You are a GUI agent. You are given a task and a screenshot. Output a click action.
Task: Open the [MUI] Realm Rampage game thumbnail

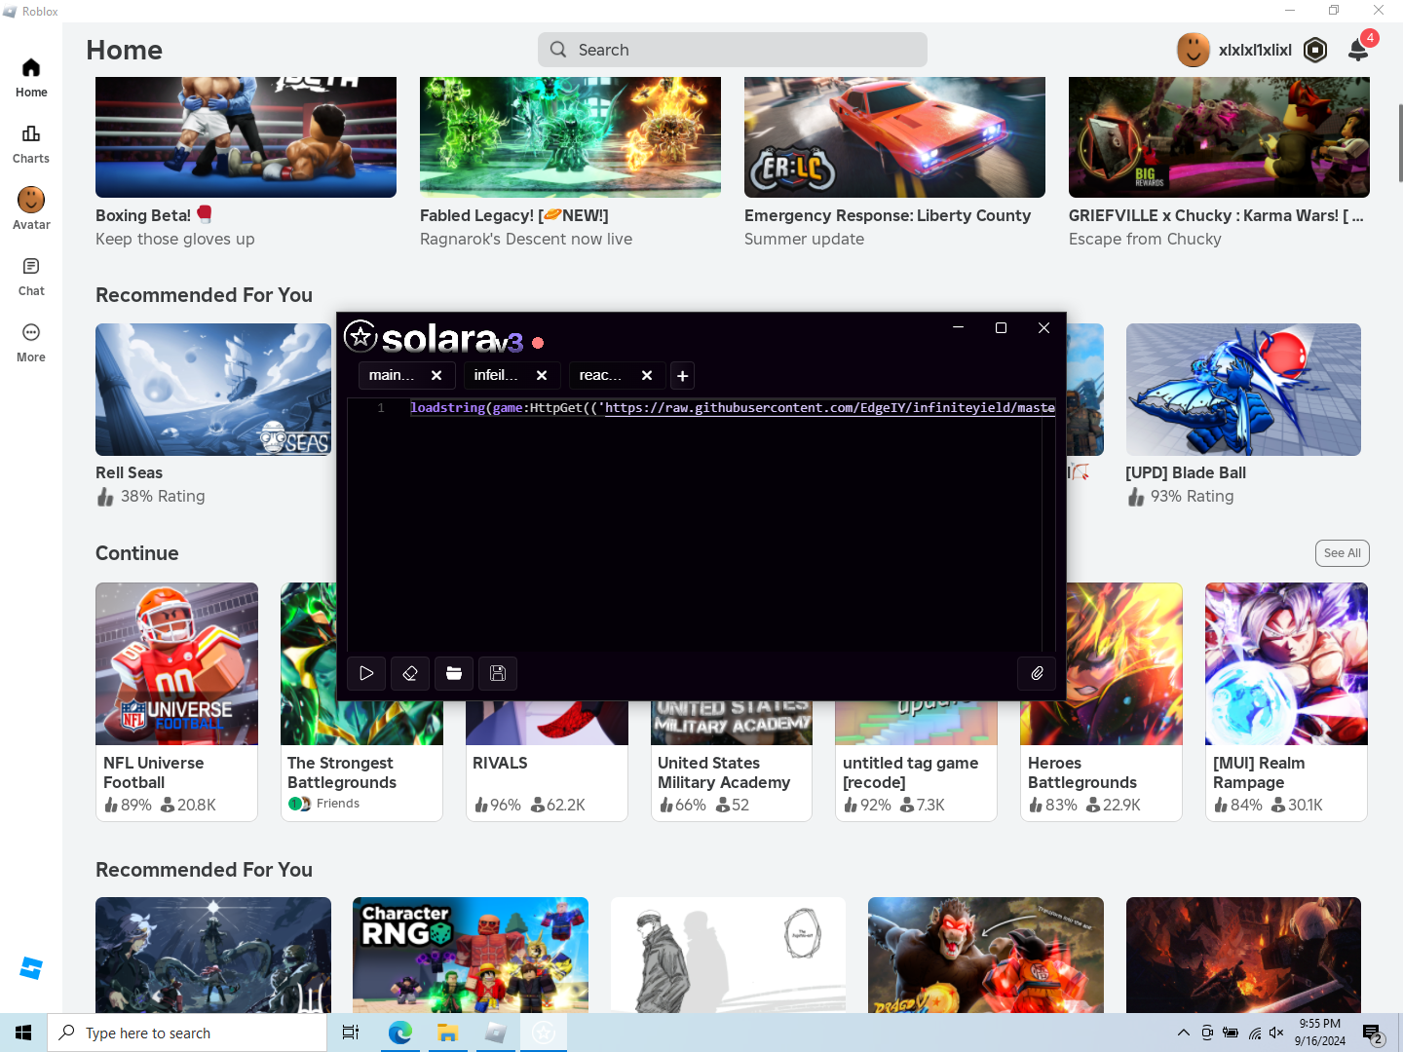(1286, 664)
